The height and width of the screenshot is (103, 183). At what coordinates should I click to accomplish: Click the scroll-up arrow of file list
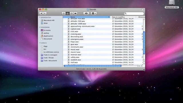point(144,61)
